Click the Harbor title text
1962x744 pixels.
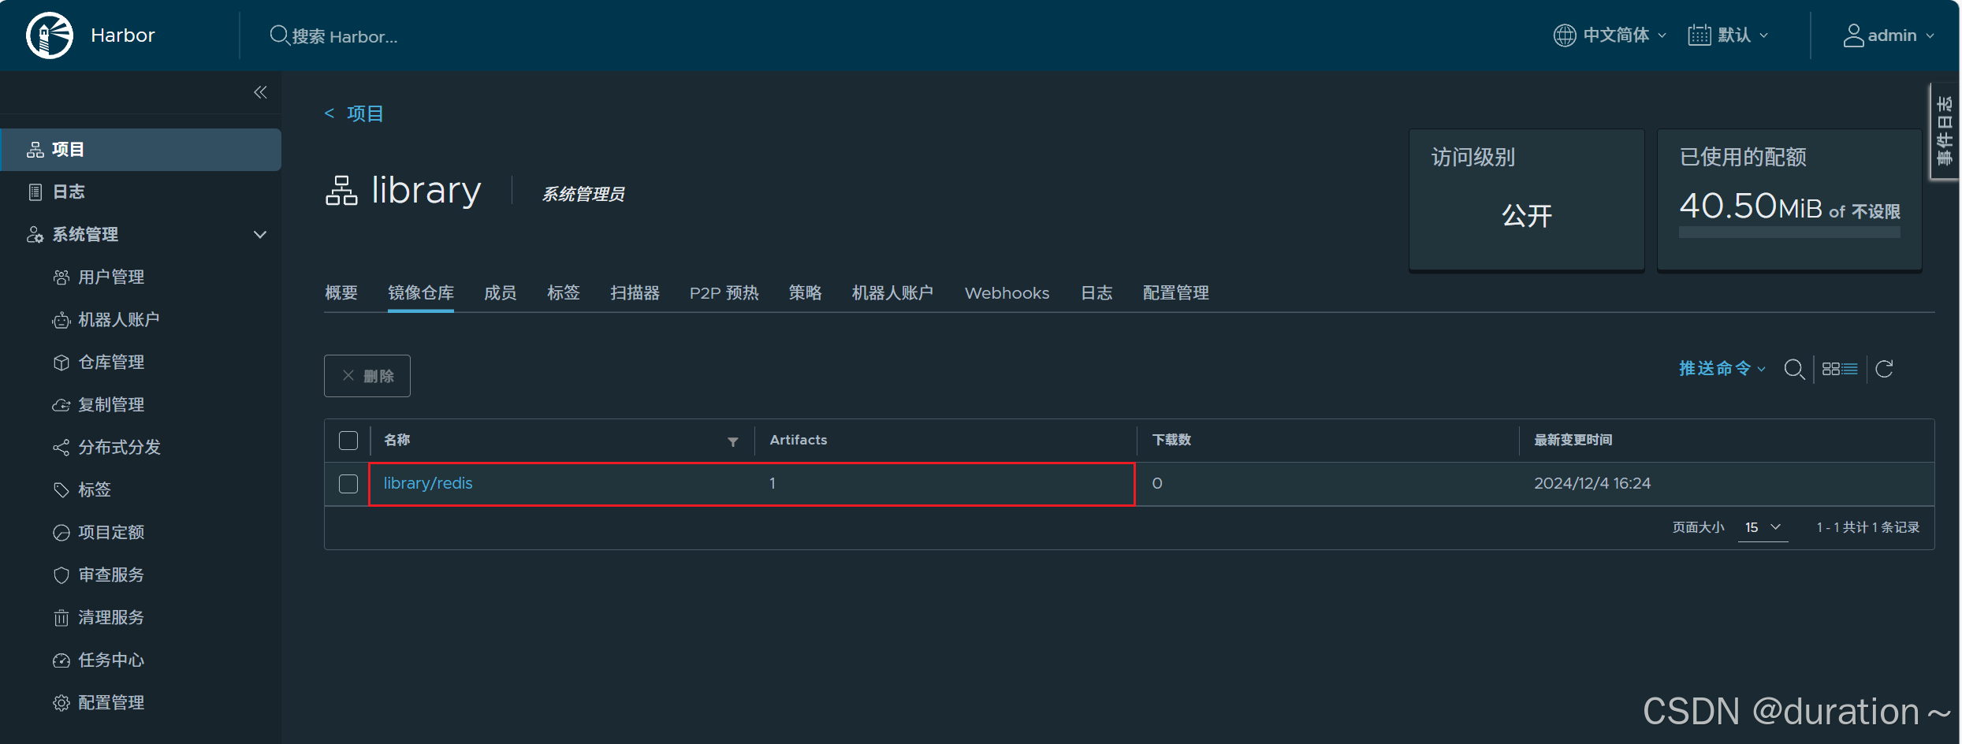coord(123,35)
